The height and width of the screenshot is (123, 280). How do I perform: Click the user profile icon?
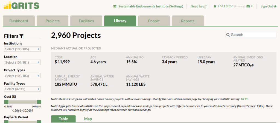215,6
